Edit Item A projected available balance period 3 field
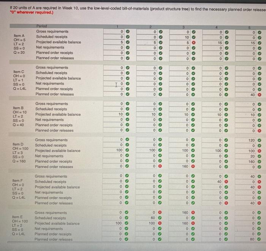The image size is (266, 251). click(x=179, y=42)
